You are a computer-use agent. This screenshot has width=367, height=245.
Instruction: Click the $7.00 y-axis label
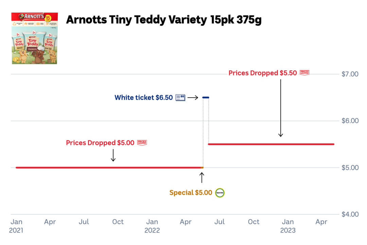[350, 74]
